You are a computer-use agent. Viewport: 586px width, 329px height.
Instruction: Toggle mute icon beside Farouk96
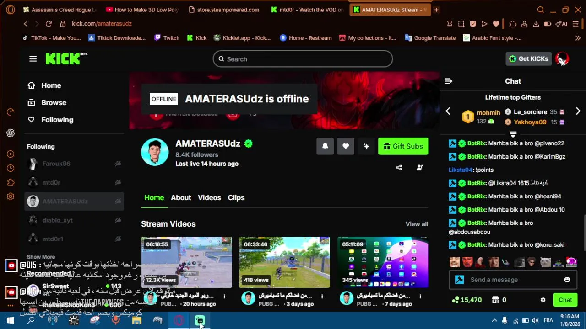118,164
